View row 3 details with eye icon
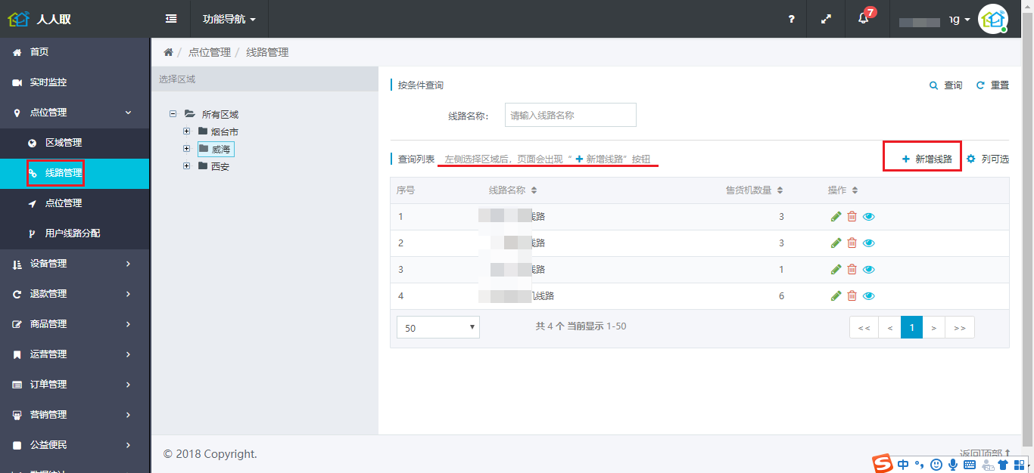The image size is (1034, 473). [x=869, y=270]
